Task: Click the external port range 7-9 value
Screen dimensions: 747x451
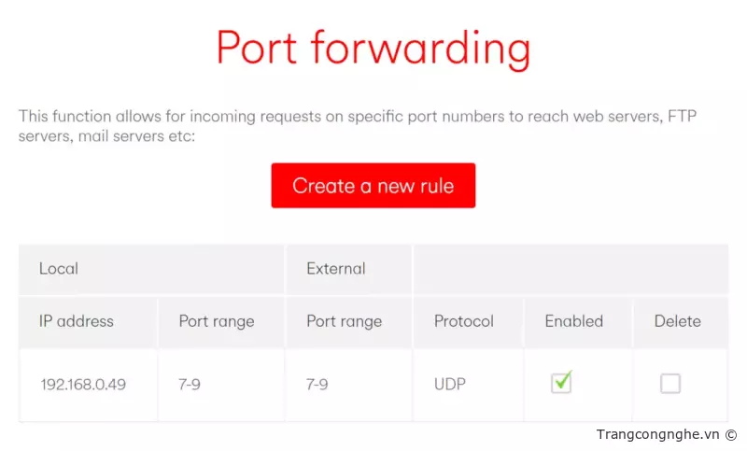Action: [317, 384]
